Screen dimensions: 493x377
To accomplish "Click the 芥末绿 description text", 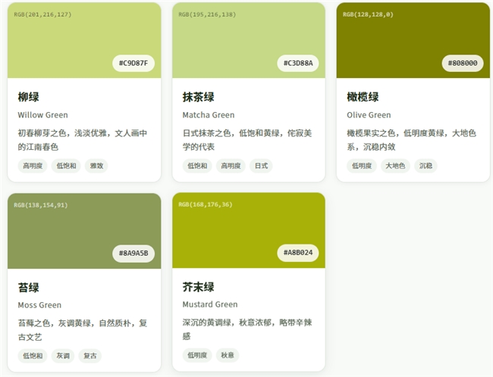I will [247, 329].
